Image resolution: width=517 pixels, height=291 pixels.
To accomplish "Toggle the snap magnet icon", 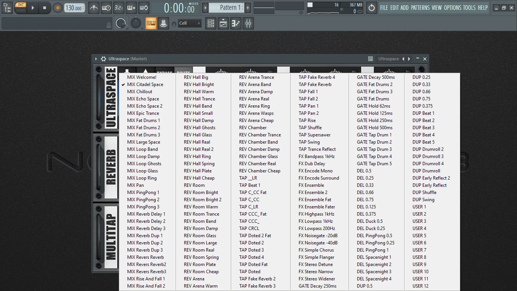I will 174,24.
